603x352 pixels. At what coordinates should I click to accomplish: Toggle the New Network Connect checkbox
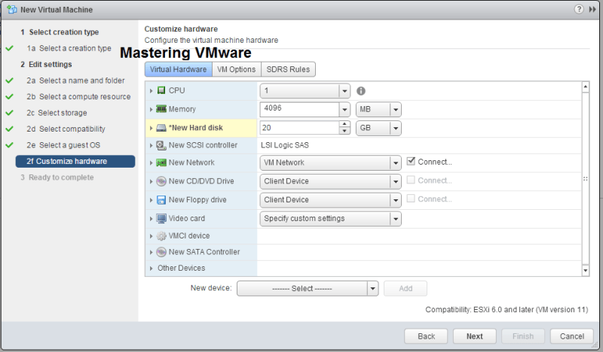click(x=411, y=161)
